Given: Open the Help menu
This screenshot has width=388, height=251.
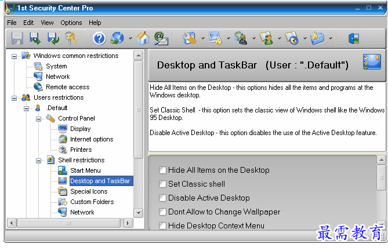Looking at the screenshot, I should tap(95, 23).
